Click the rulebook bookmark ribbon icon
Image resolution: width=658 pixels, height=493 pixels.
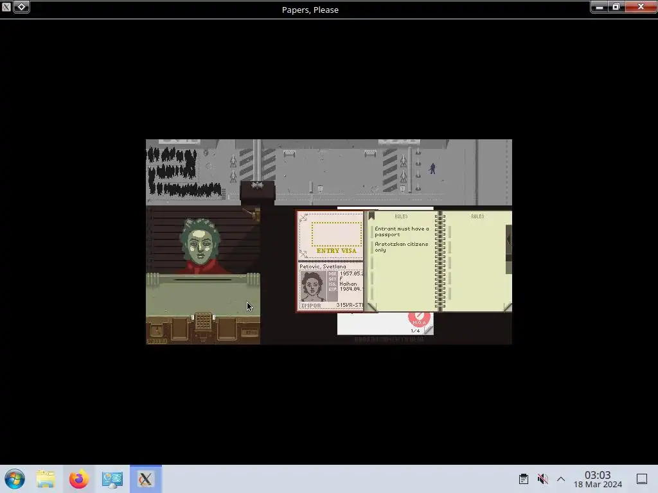pos(371,216)
